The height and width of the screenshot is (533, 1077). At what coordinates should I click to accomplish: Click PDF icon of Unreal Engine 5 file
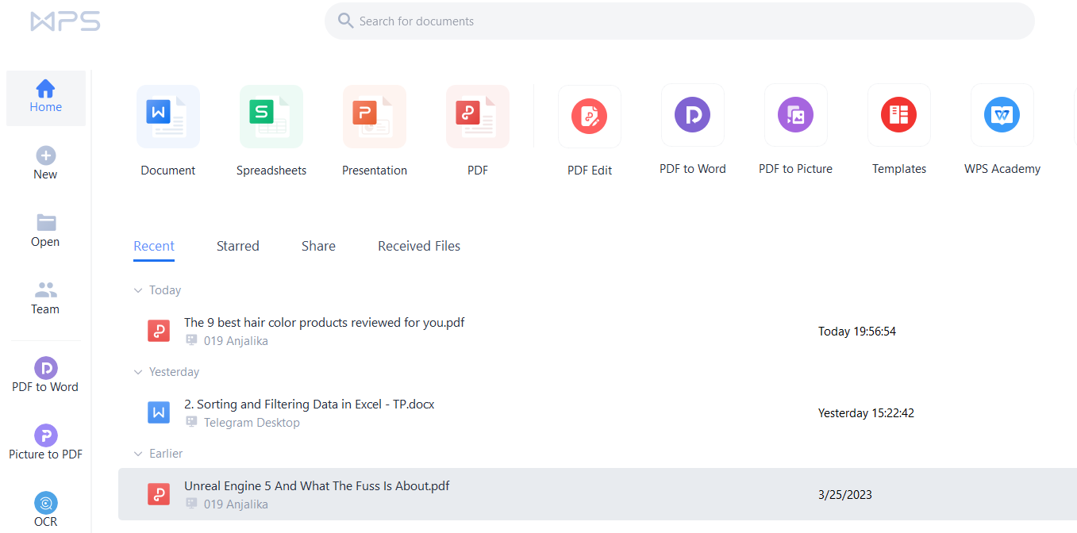point(159,494)
